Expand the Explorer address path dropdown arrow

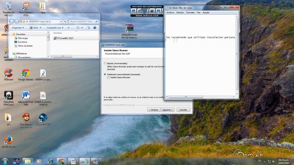point(61,22)
